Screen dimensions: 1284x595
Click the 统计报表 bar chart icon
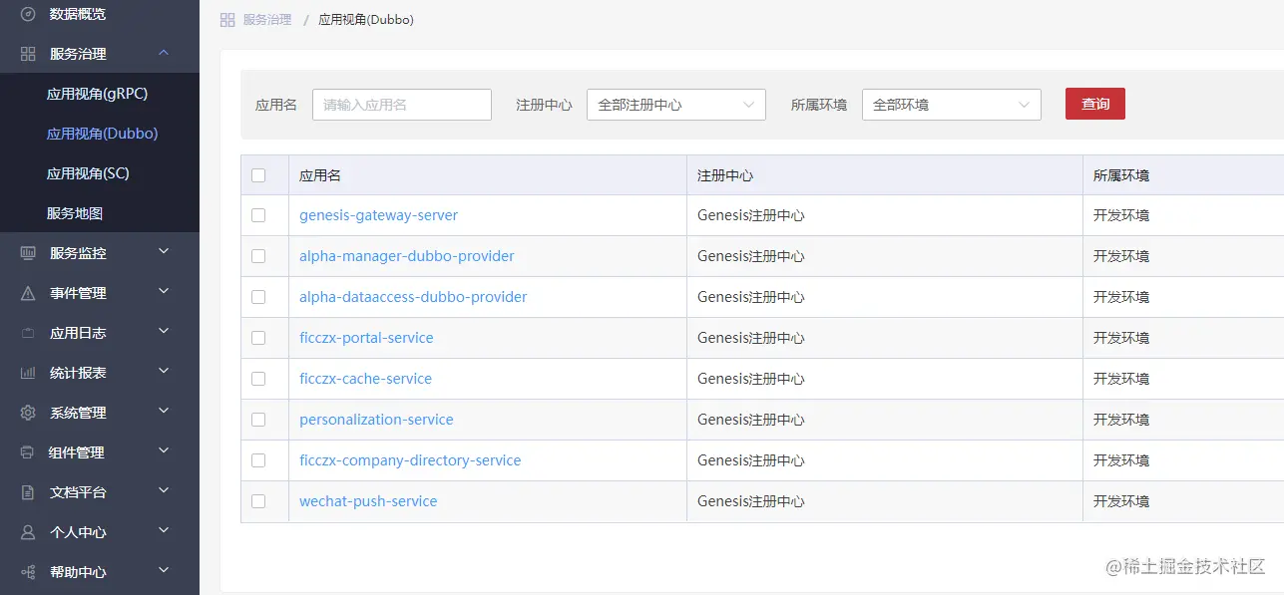(x=28, y=373)
